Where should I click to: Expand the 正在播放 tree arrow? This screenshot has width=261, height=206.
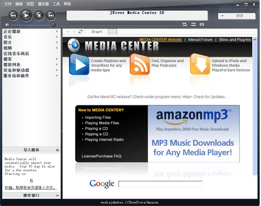57,31
